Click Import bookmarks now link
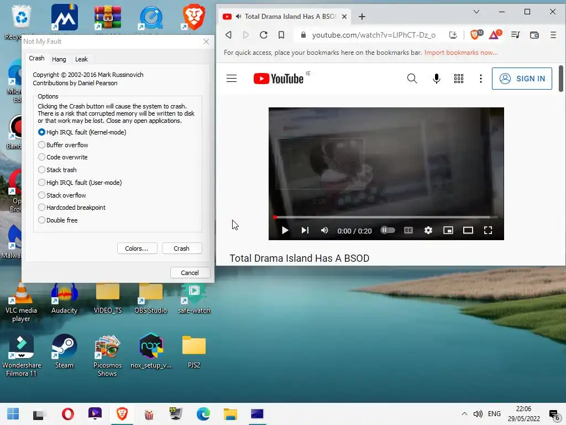Viewport: 566px width, 425px height. 460,53
